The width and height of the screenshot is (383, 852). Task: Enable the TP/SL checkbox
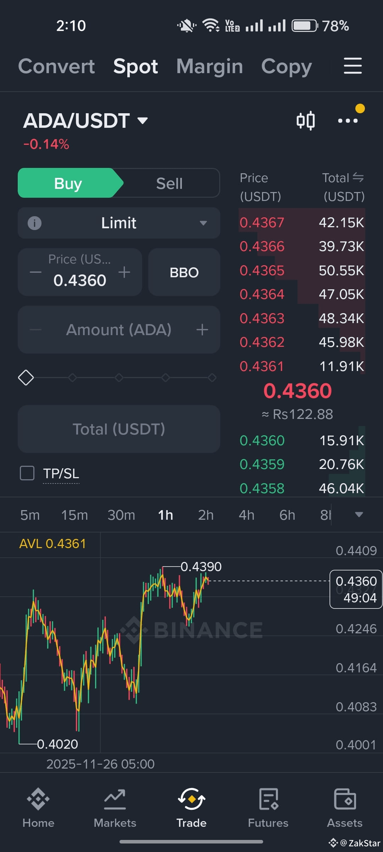[27, 473]
